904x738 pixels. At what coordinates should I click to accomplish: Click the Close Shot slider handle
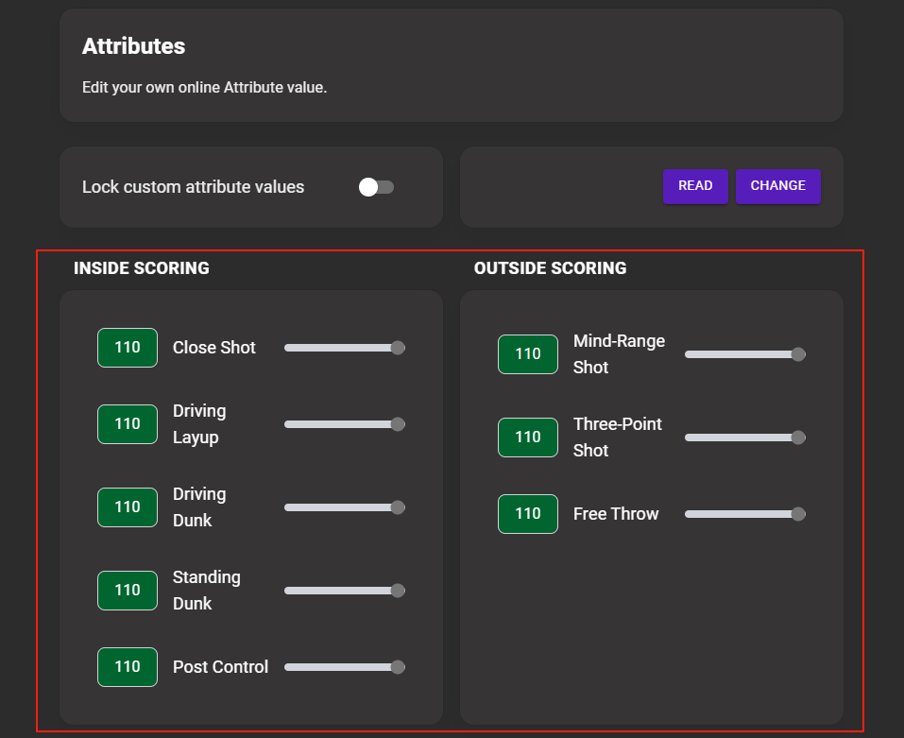398,348
